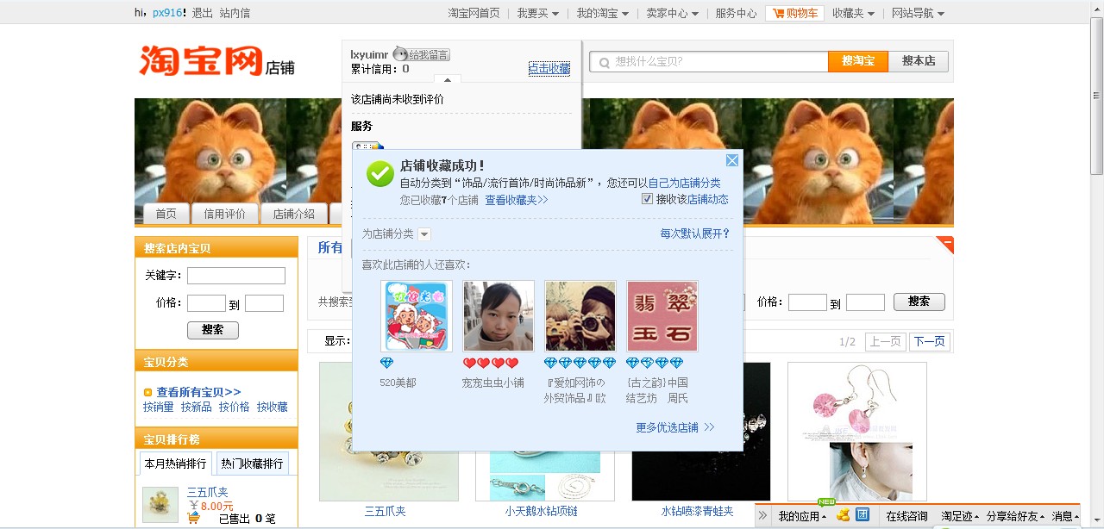Click 查看所有宝贝>> link
This screenshot has height=529, width=1104.
[198, 392]
